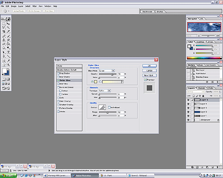Select the Eyedropper tool
The image size is (223, 178).
click(x=8, y=61)
